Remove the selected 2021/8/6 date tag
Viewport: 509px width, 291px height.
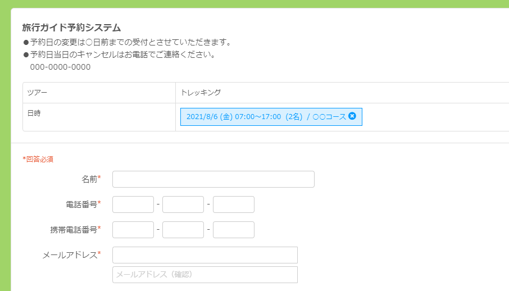click(x=352, y=116)
